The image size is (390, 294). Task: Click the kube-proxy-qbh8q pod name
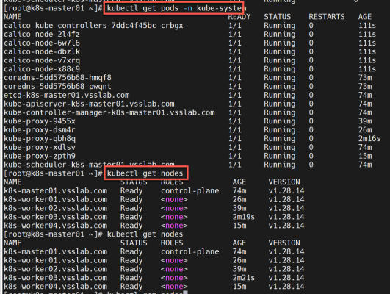click(x=40, y=139)
